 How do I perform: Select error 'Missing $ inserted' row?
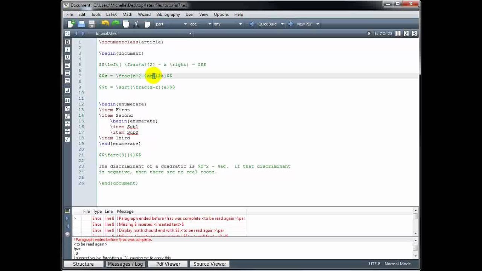(x=159, y=224)
